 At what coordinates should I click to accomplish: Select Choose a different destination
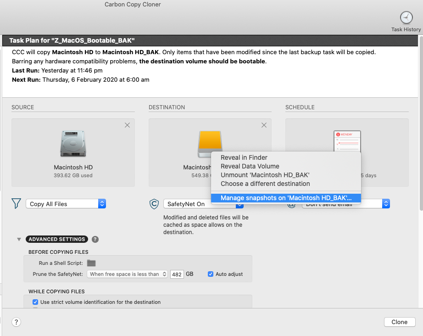tap(286, 184)
